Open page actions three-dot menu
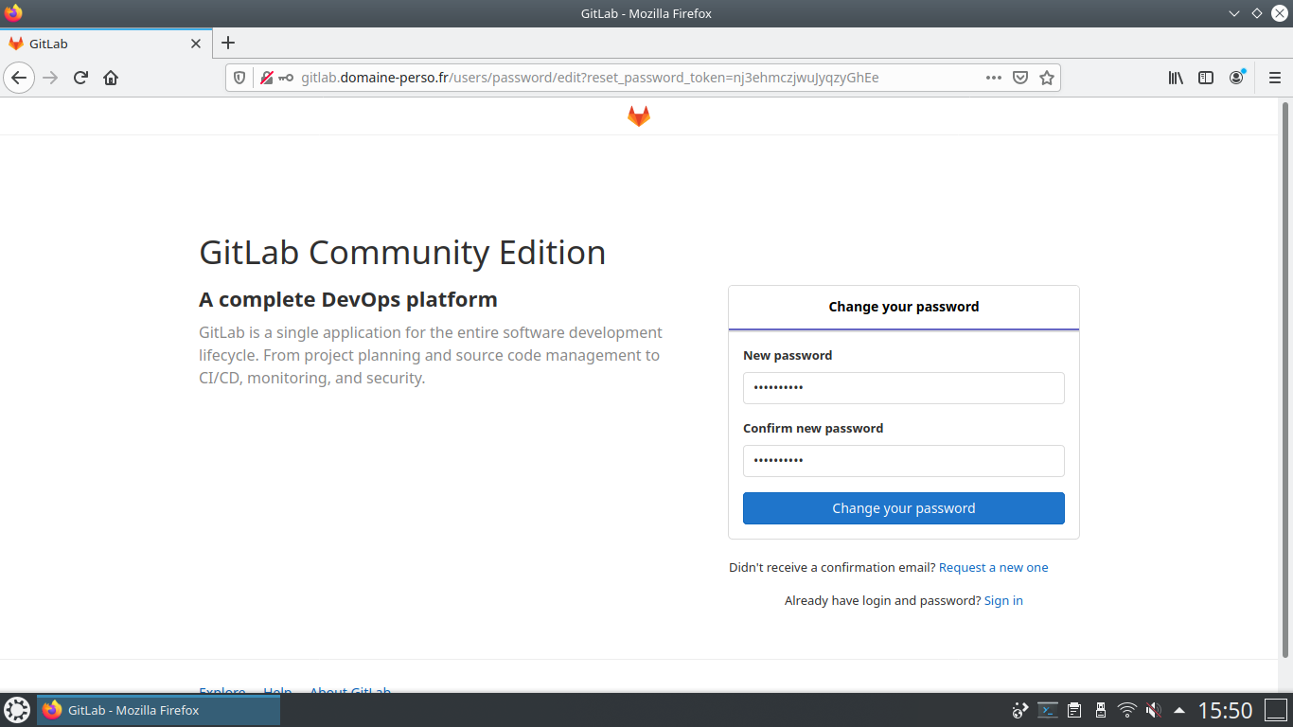1293x727 pixels. (993, 78)
